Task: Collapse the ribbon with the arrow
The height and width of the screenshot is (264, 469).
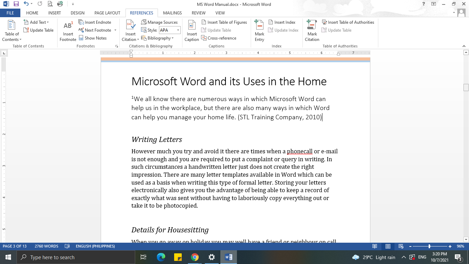Action: click(x=463, y=46)
